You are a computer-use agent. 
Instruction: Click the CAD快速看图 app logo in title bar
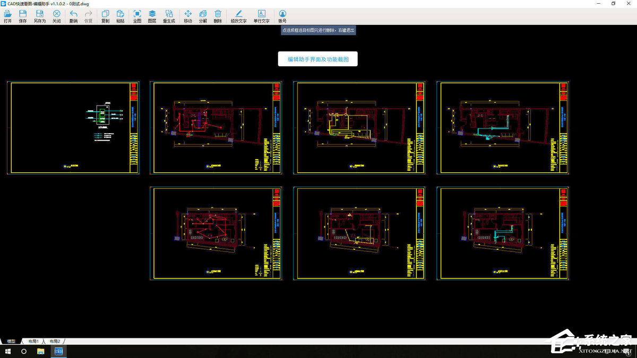pos(3,4)
